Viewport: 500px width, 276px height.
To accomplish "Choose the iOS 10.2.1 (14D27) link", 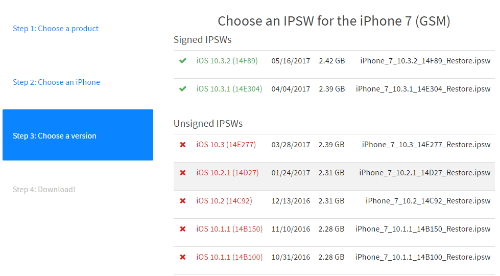I will [227, 173].
